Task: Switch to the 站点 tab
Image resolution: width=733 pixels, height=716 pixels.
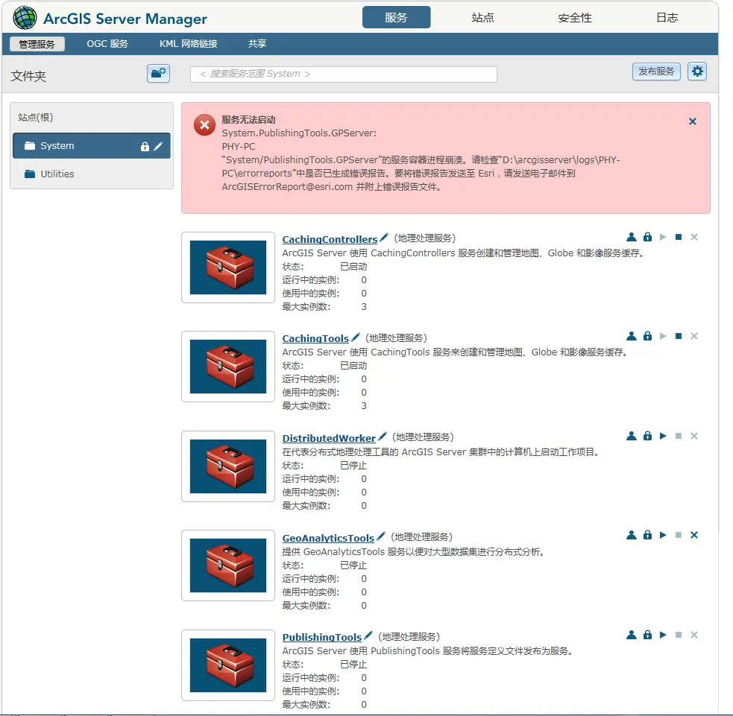Action: pyautogui.click(x=482, y=18)
